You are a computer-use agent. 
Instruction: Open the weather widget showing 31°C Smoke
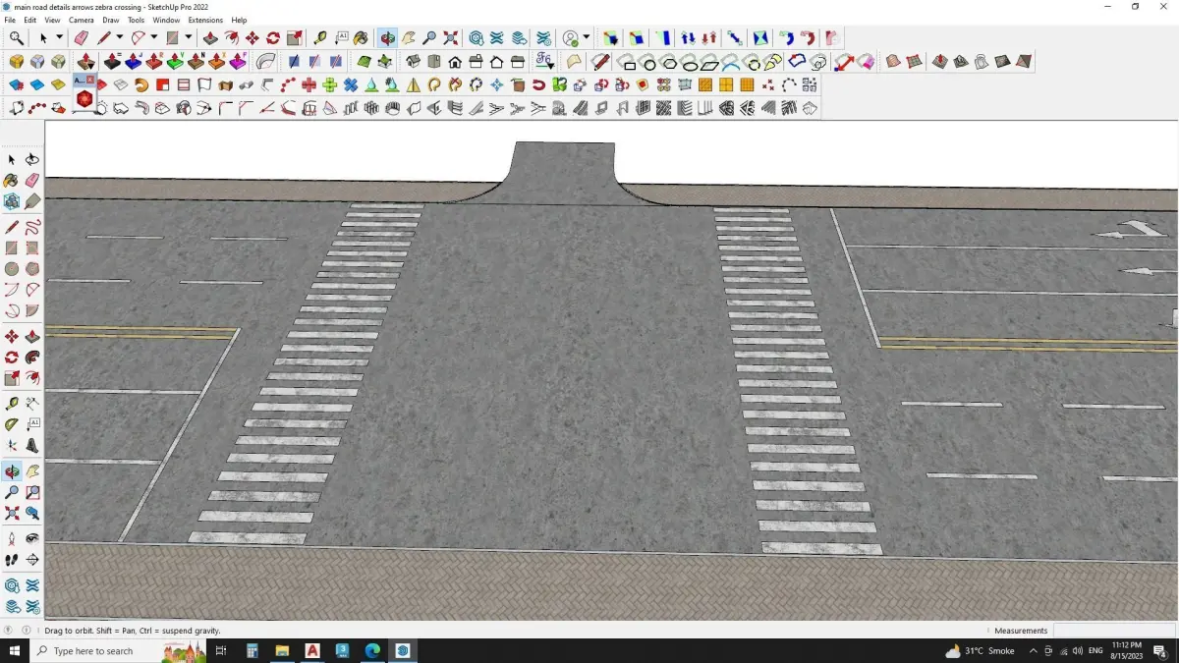[x=980, y=650]
